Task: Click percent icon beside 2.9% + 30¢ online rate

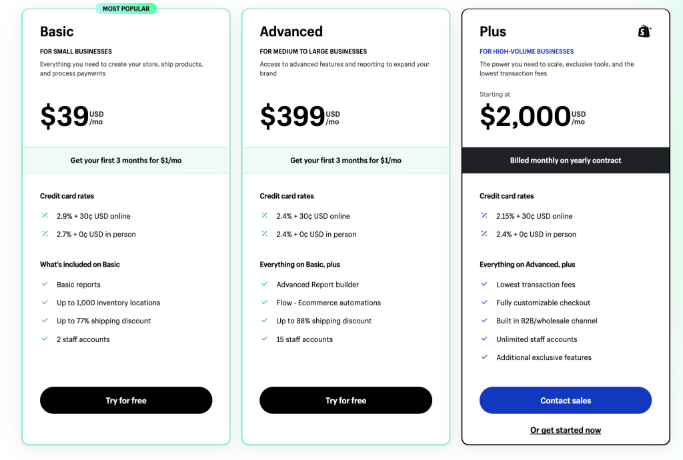Action: tap(45, 215)
